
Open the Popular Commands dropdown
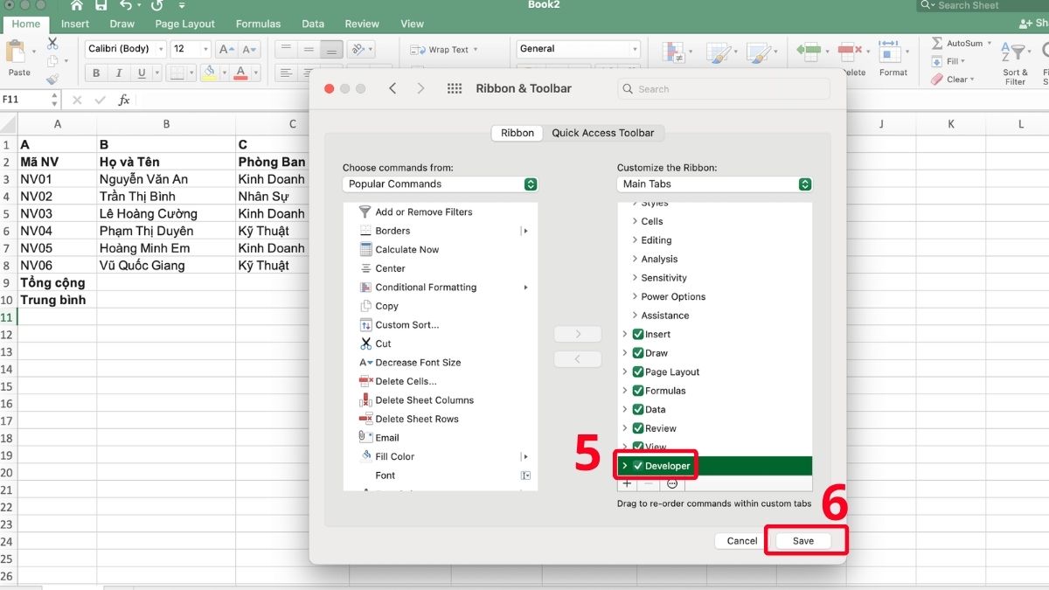click(441, 184)
